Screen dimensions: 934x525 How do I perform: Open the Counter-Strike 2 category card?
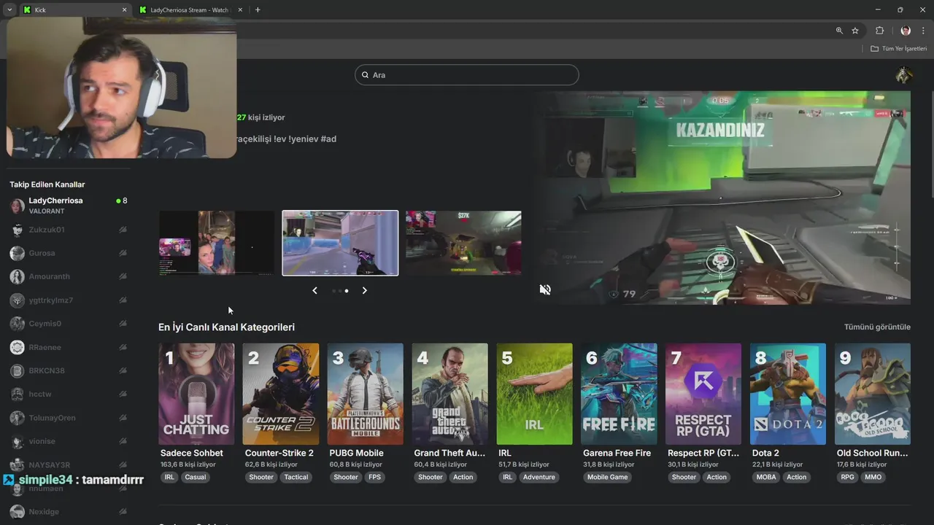click(281, 394)
